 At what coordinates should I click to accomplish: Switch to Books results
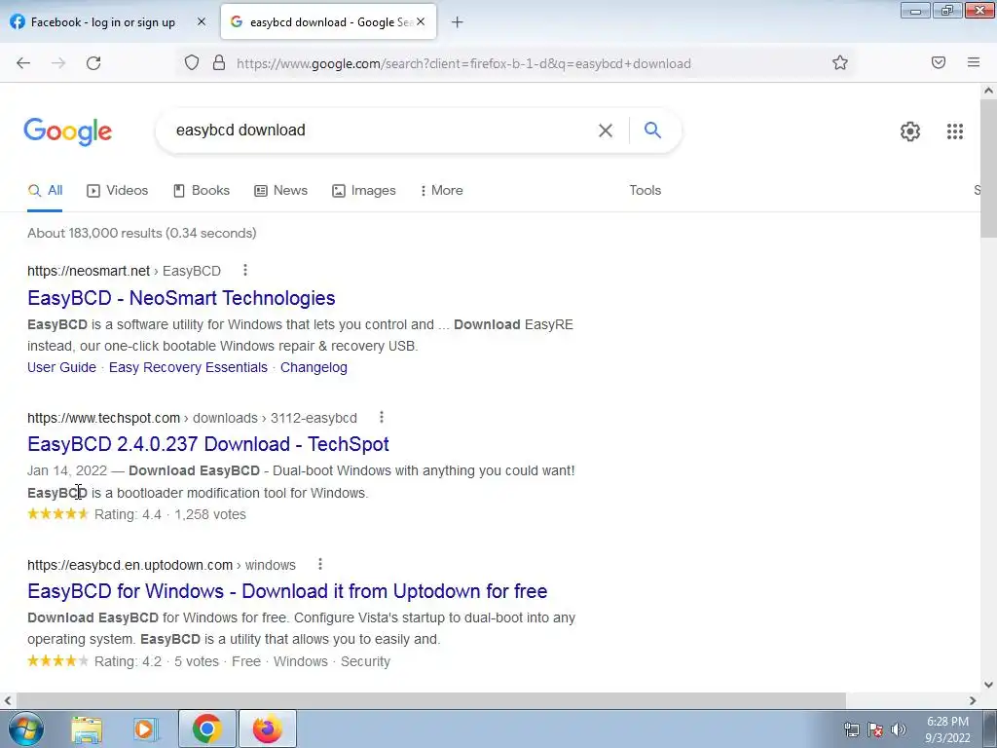(x=202, y=190)
